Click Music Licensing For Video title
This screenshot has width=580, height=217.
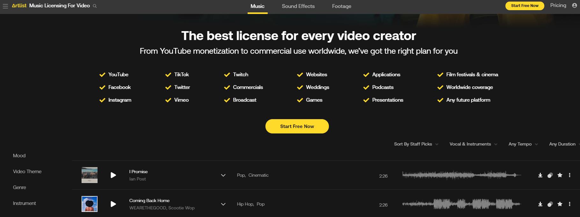click(x=60, y=6)
